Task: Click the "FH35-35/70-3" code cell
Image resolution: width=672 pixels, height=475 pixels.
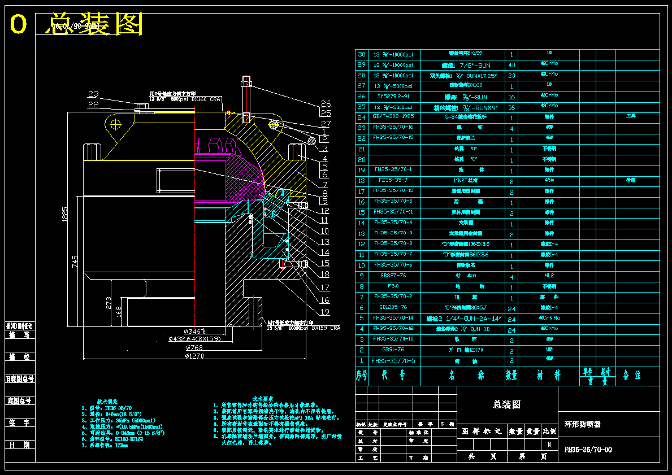Action: (x=393, y=201)
